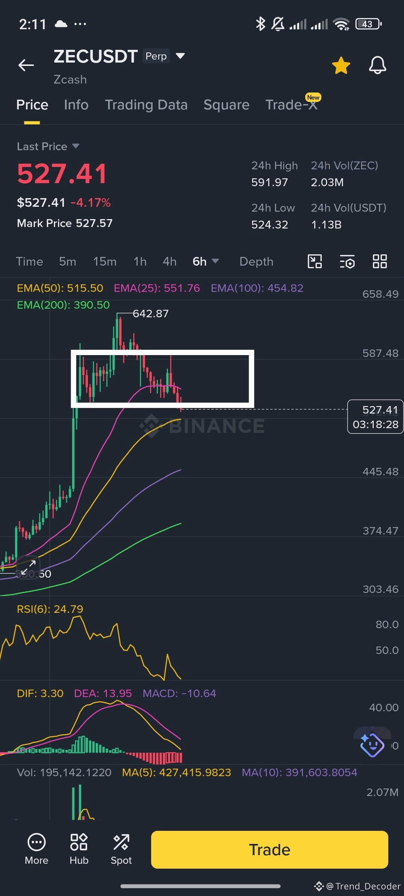Viewport: 404px width, 896px height.
Task: Expand the chart to fullscreen
Action: pyautogui.click(x=28, y=568)
